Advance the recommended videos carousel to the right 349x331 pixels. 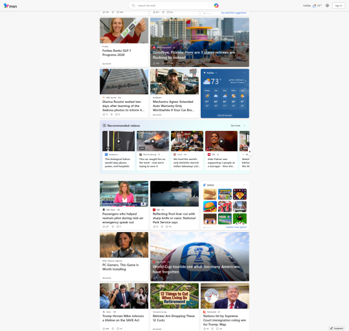click(x=250, y=152)
